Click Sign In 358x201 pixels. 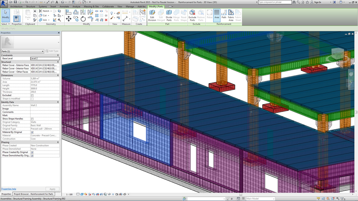pyautogui.click(x=318, y=2)
